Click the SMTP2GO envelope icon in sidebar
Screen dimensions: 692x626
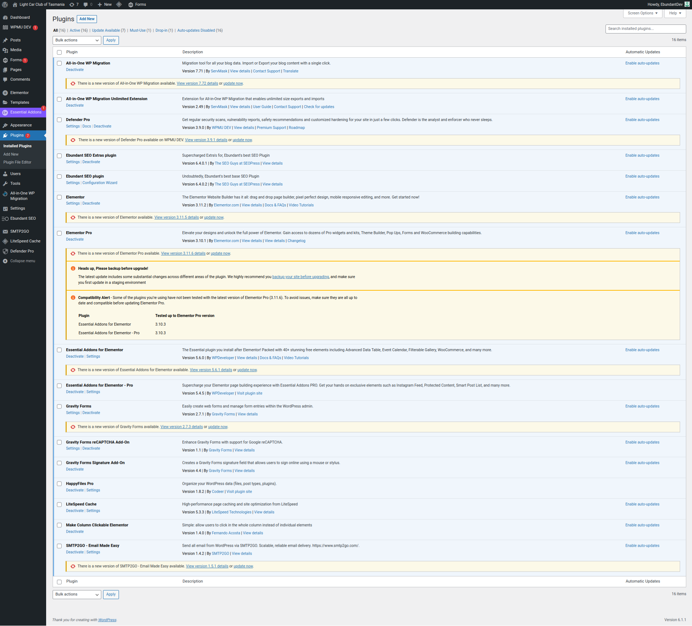[5, 232]
